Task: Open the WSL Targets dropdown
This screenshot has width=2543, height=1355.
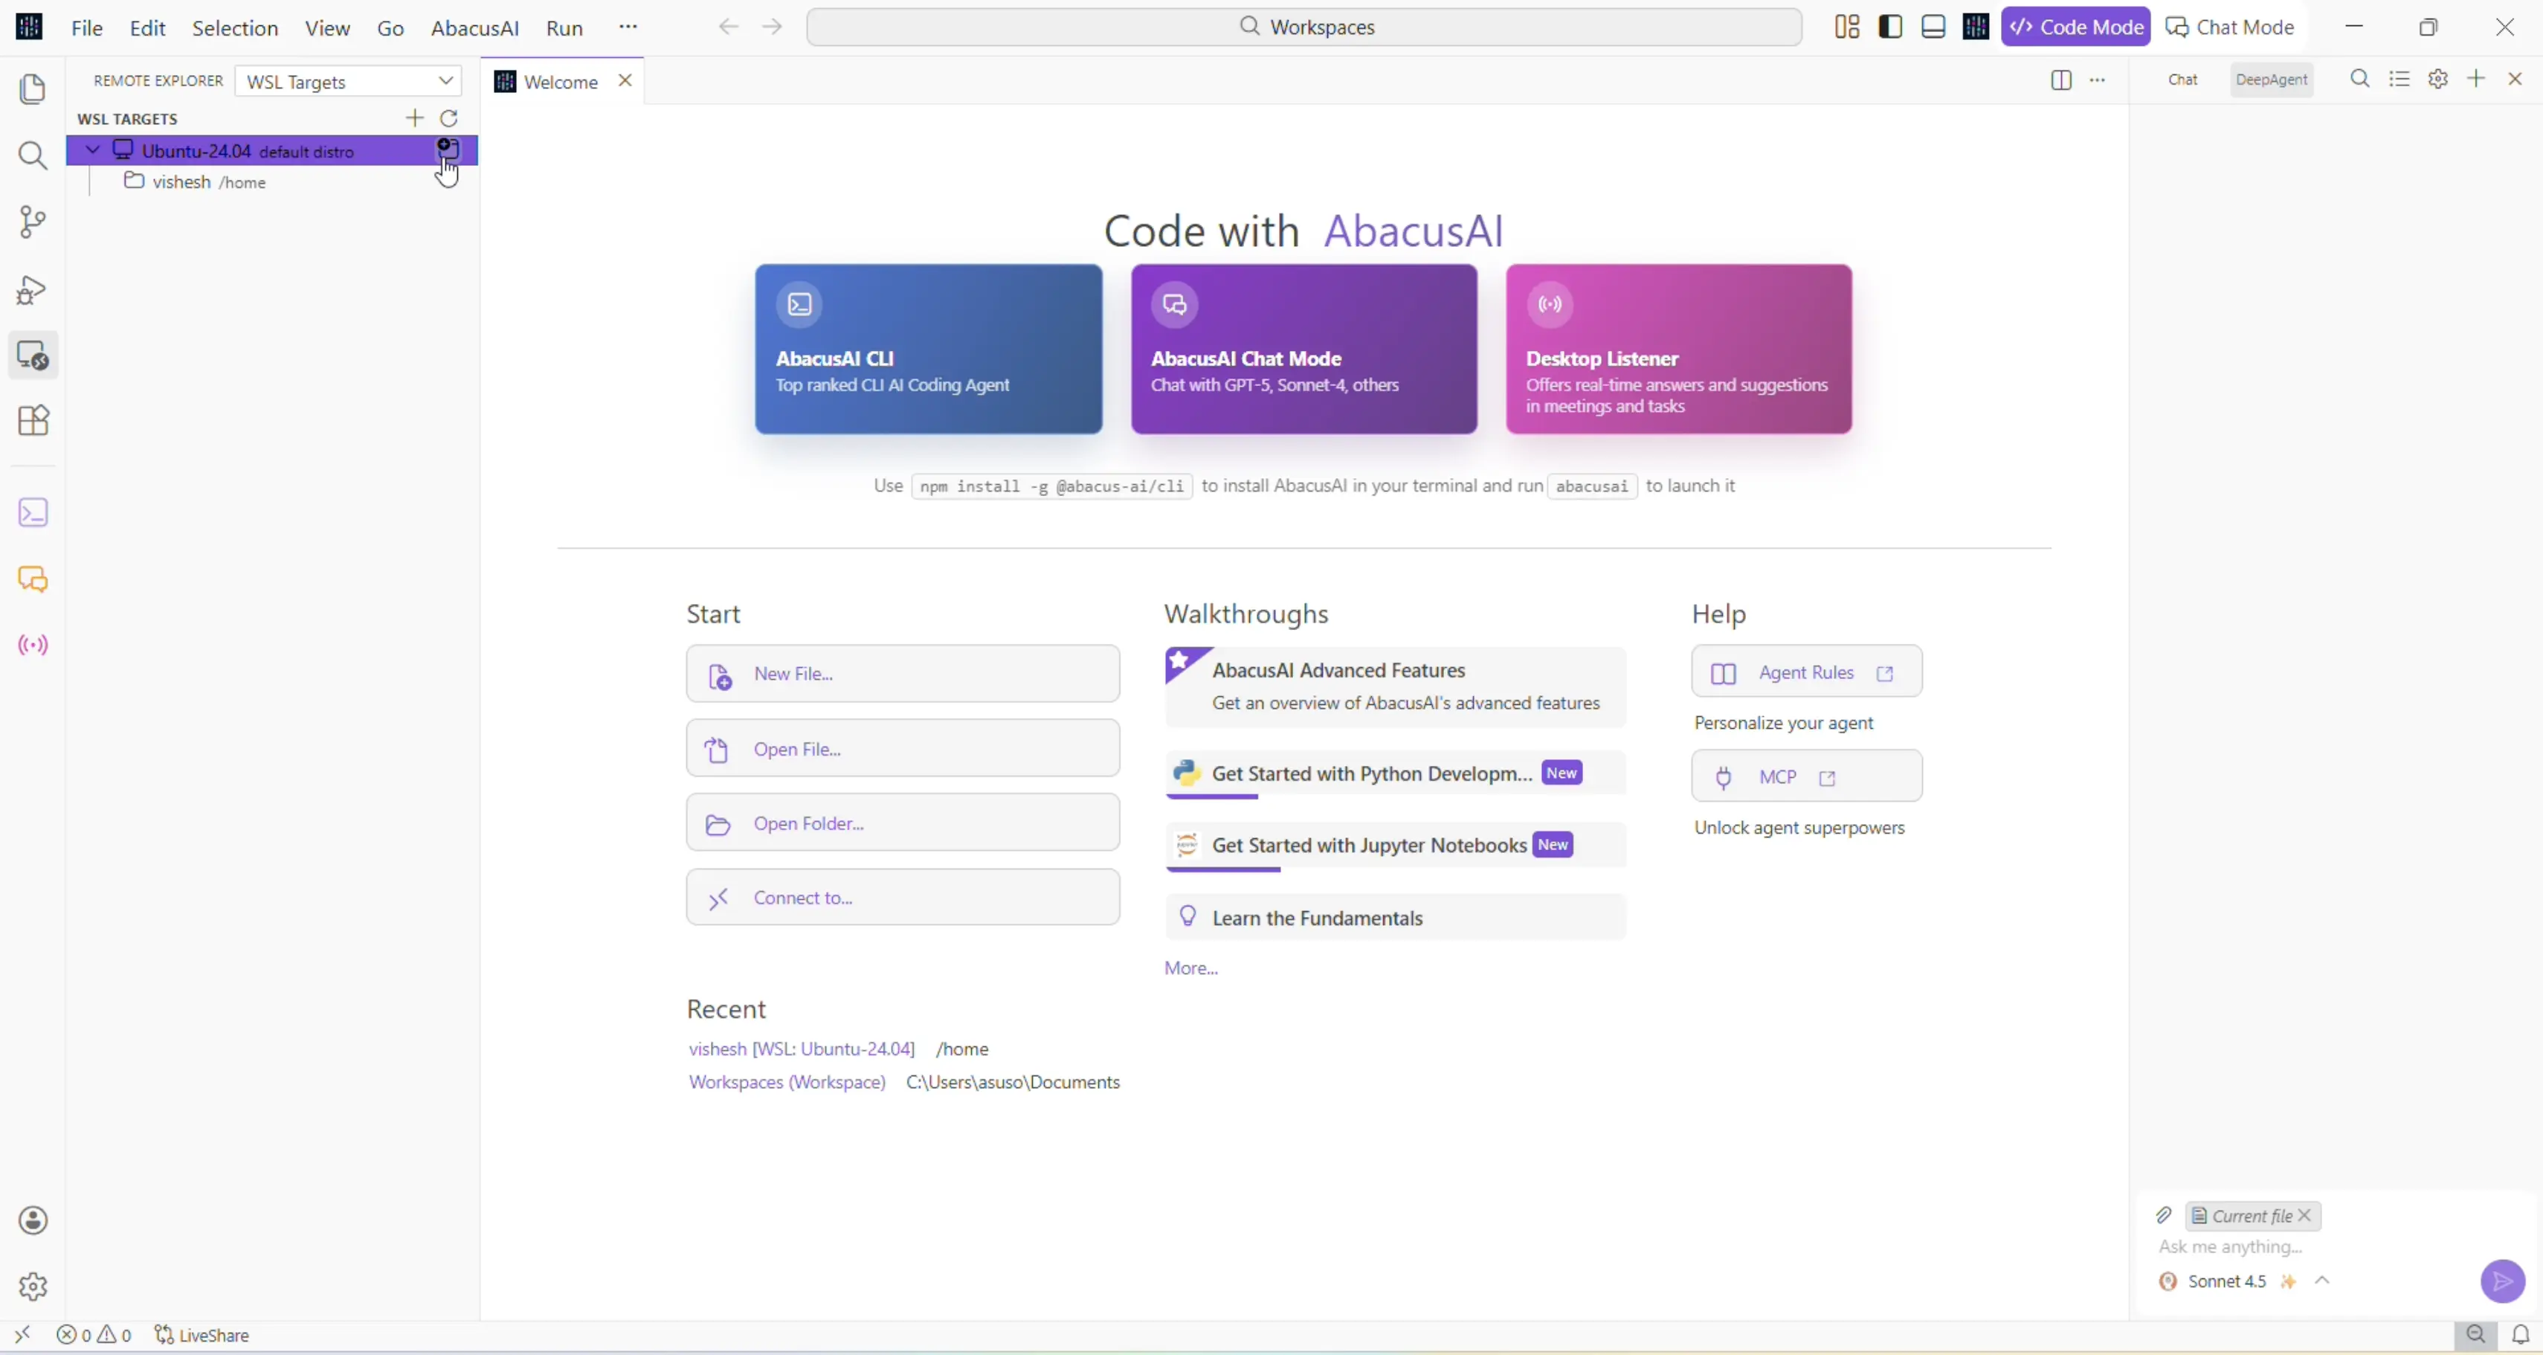Action: click(x=349, y=81)
